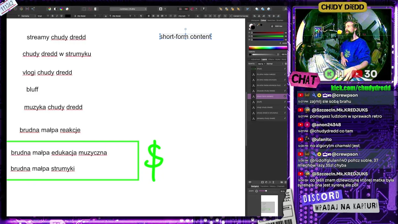Viewport: 398px width, 224px height.
Task: Toggle the Quick Mask toolbar icon
Action: click(161, 9)
